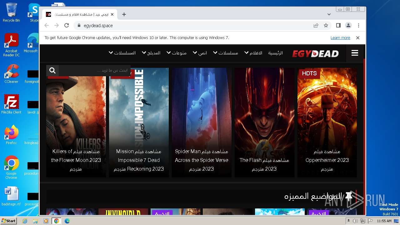Viewport: 400px width, 225px height.
Task: Click the Action Center flag icon
Action: tap(370, 221)
